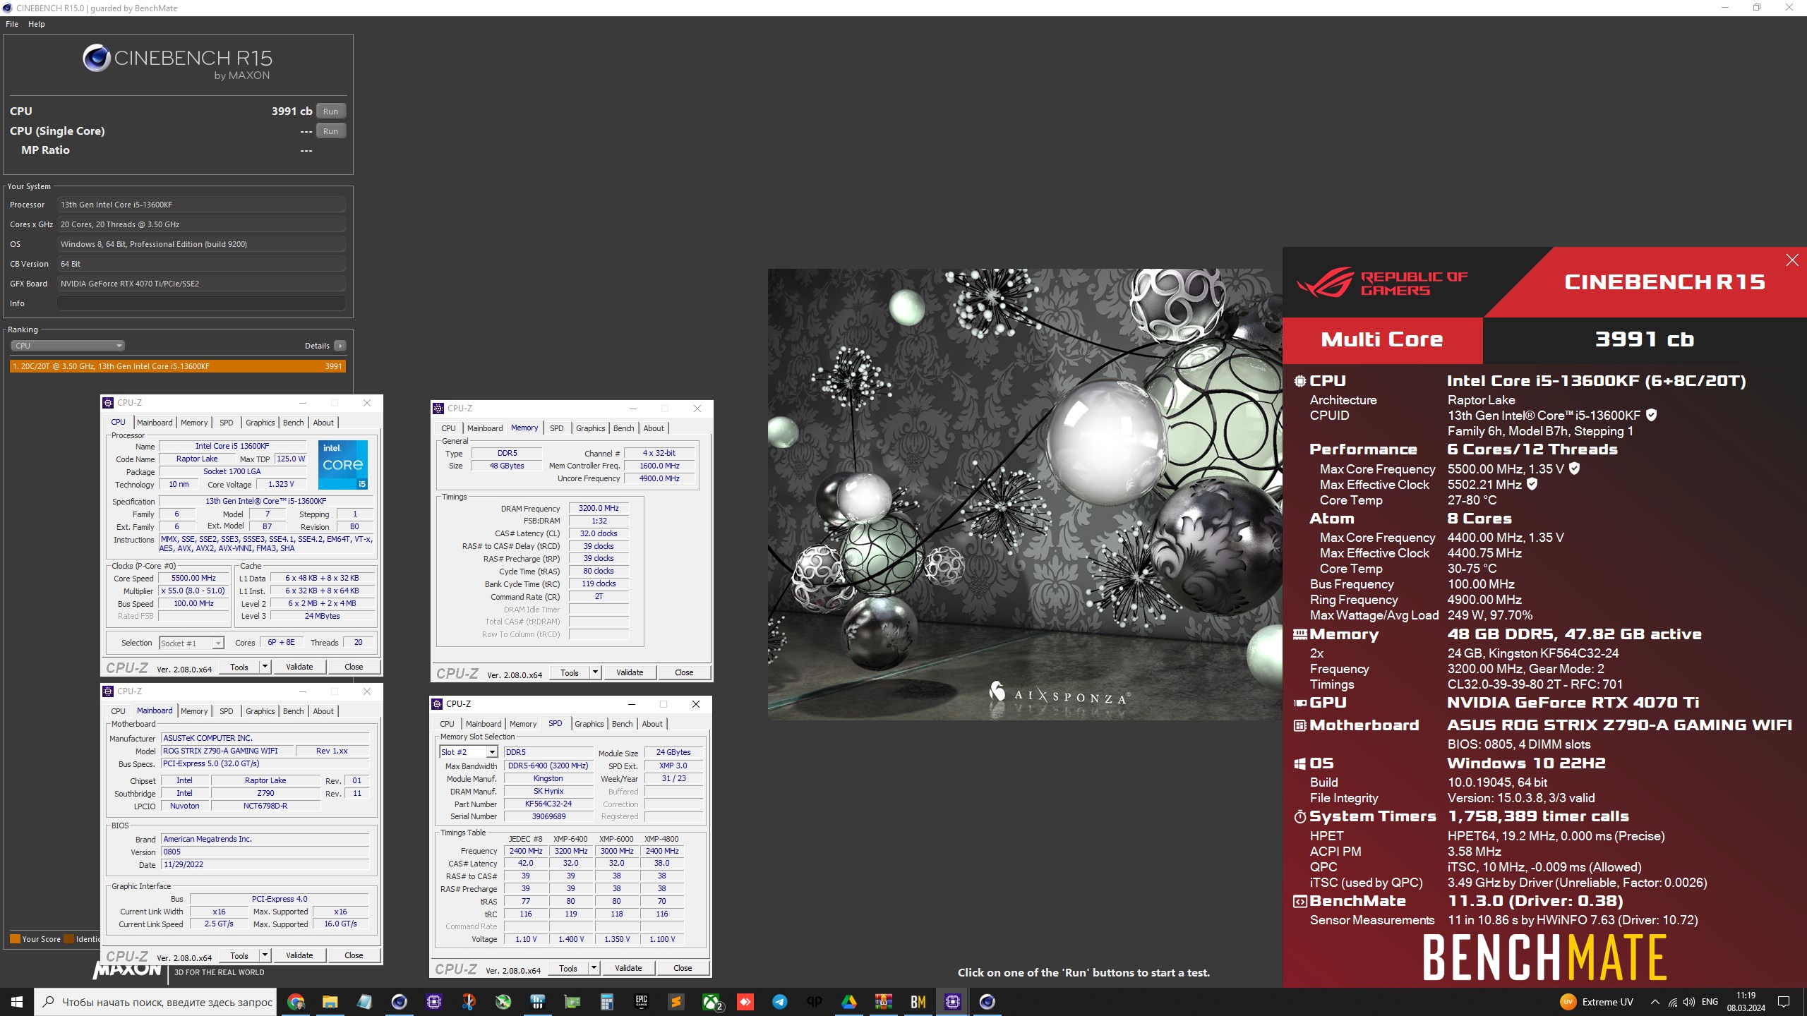Click Close in the CPU-Z Memory window
Screen dimensions: 1807x1016
[684, 672]
